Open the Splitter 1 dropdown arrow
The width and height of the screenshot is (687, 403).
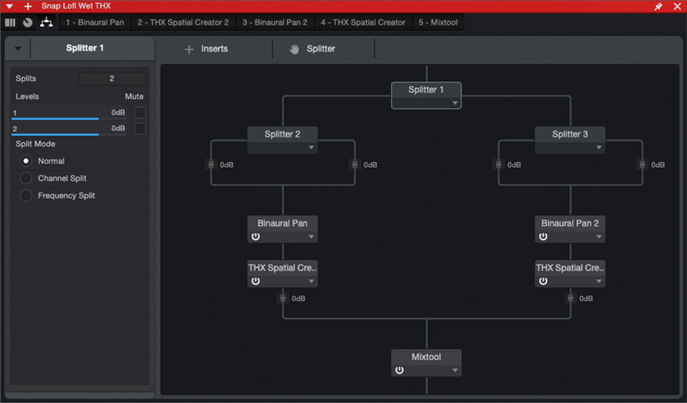[455, 103]
